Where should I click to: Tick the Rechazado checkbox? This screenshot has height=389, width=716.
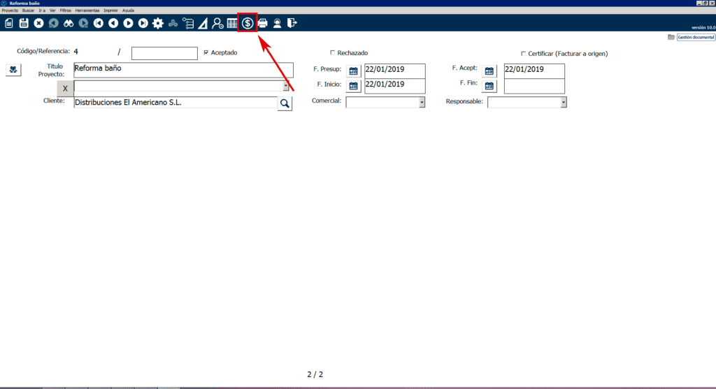[332, 52]
